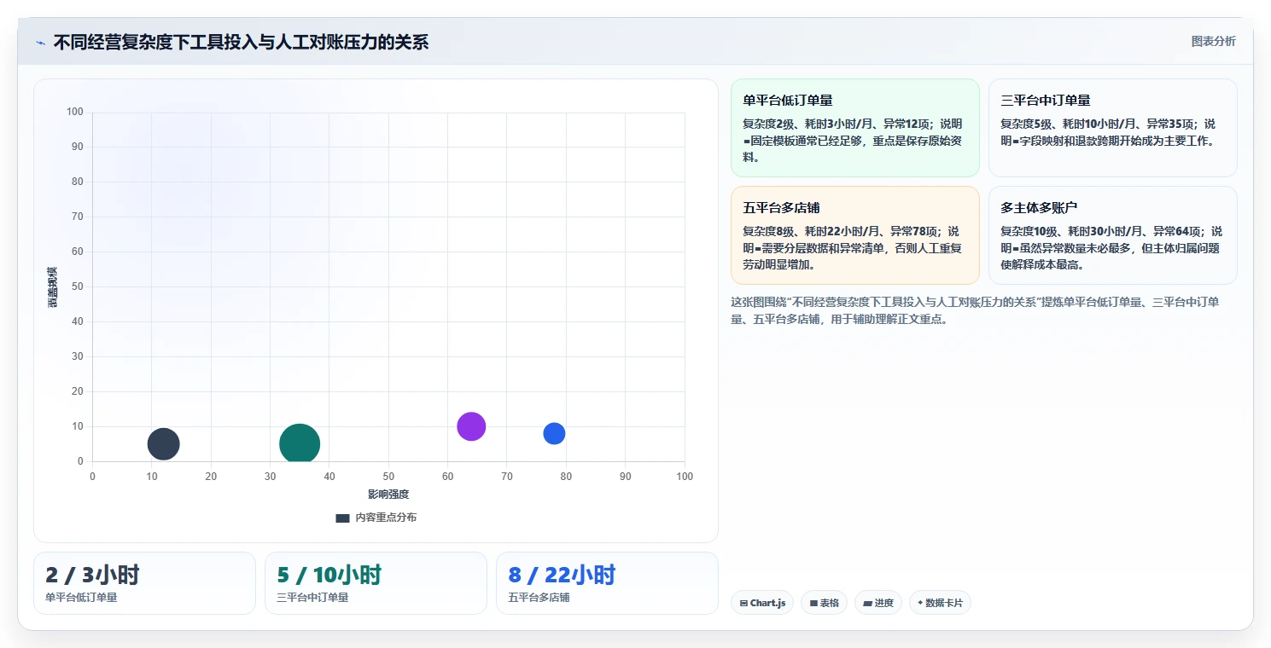
Task: Click the 数据卡片 tag chip
Action: point(940,603)
